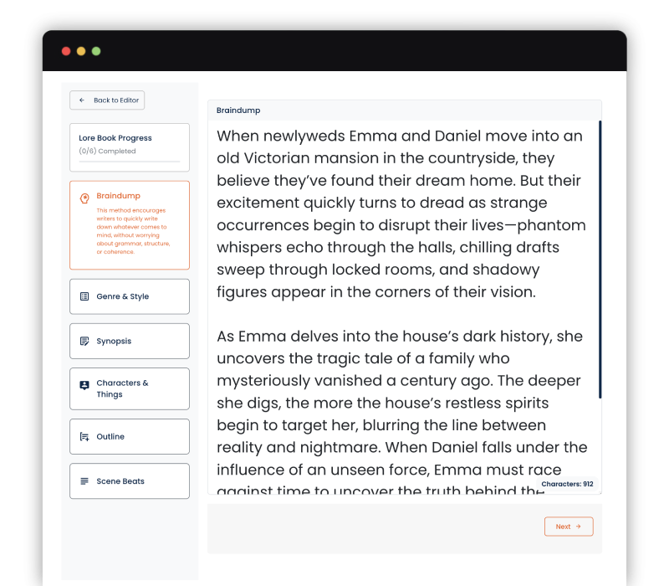Switch to the Synopsis step
The height and width of the screenshot is (586, 669).
[x=130, y=342]
